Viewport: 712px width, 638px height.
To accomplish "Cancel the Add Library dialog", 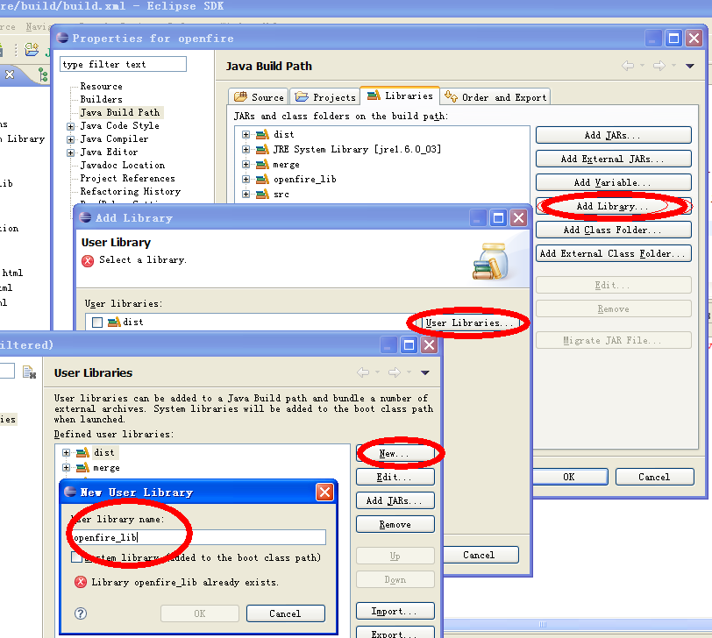I will [479, 555].
